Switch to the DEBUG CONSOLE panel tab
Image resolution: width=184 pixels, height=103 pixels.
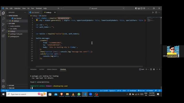pyautogui.click(x=52, y=69)
